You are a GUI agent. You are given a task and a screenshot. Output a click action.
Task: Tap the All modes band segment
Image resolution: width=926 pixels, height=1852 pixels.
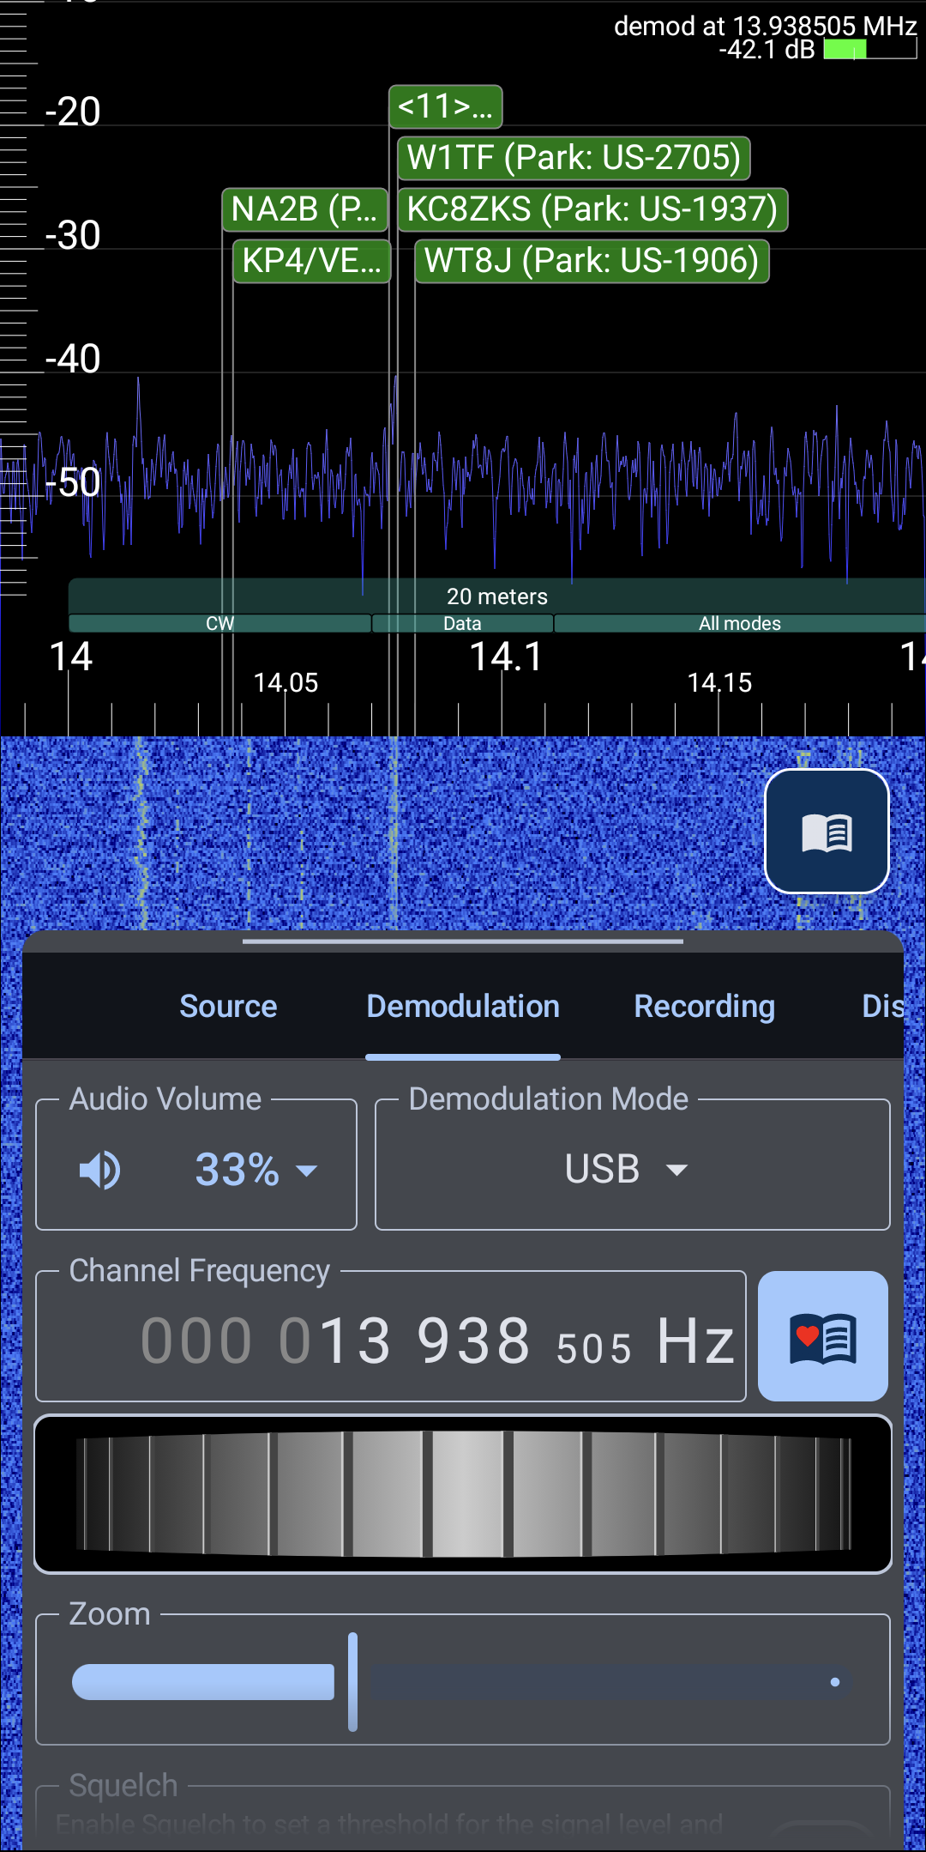(739, 623)
